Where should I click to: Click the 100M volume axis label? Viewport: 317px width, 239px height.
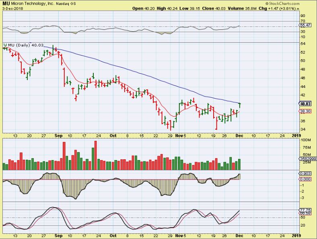tap(306, 140)
